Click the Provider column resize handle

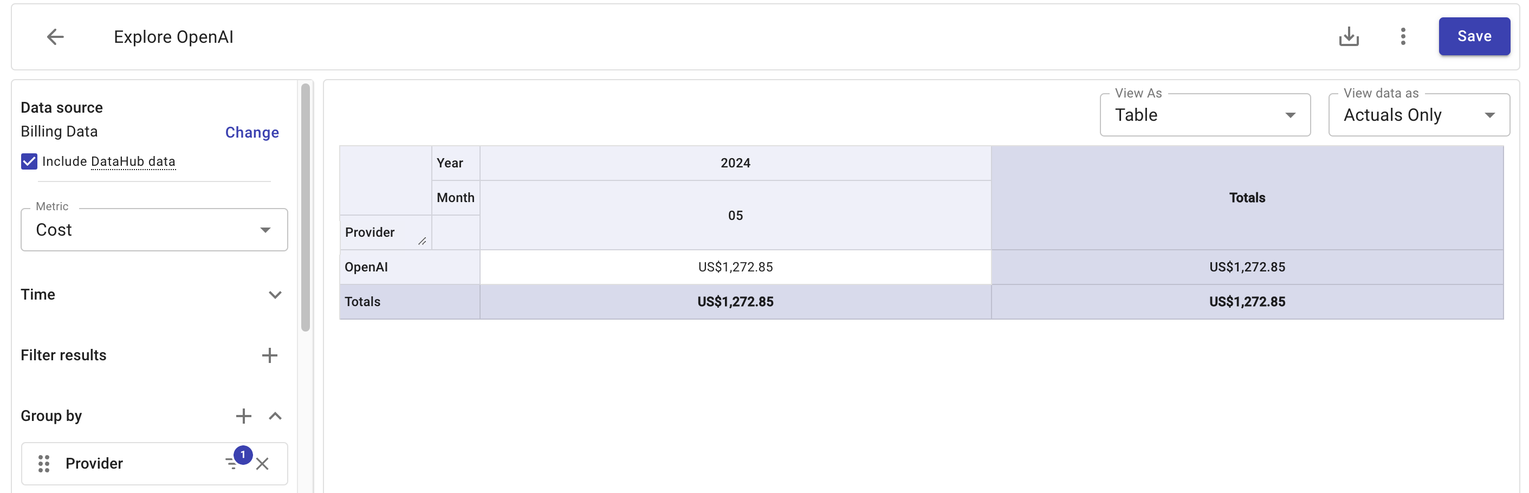422,241
